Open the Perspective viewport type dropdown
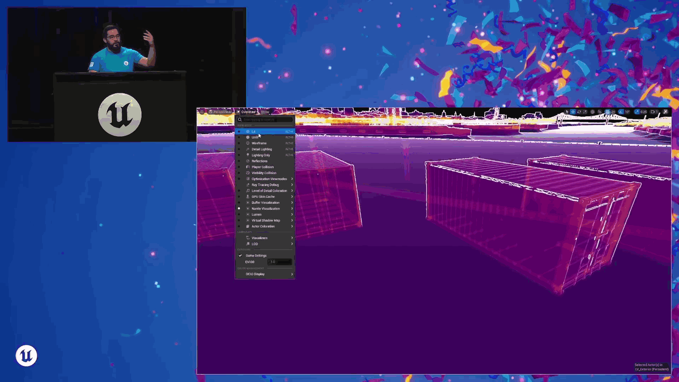Viewport: 679px width, 382px height. [x=220, y=112]
